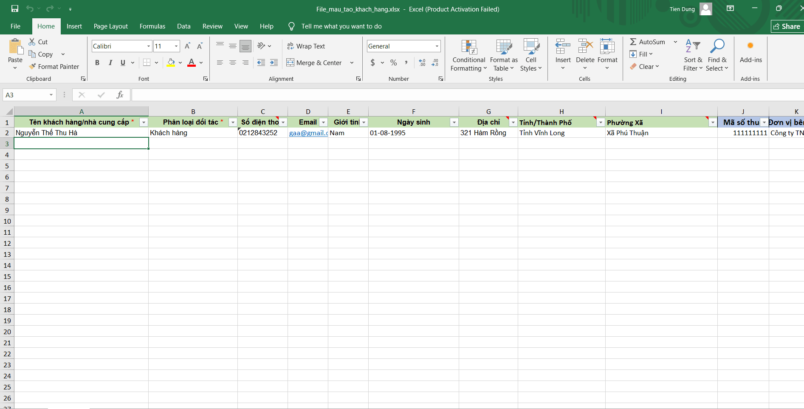Expand the General number format dropdown
Screen dimensions: 804x409
[x=437, y=46]
